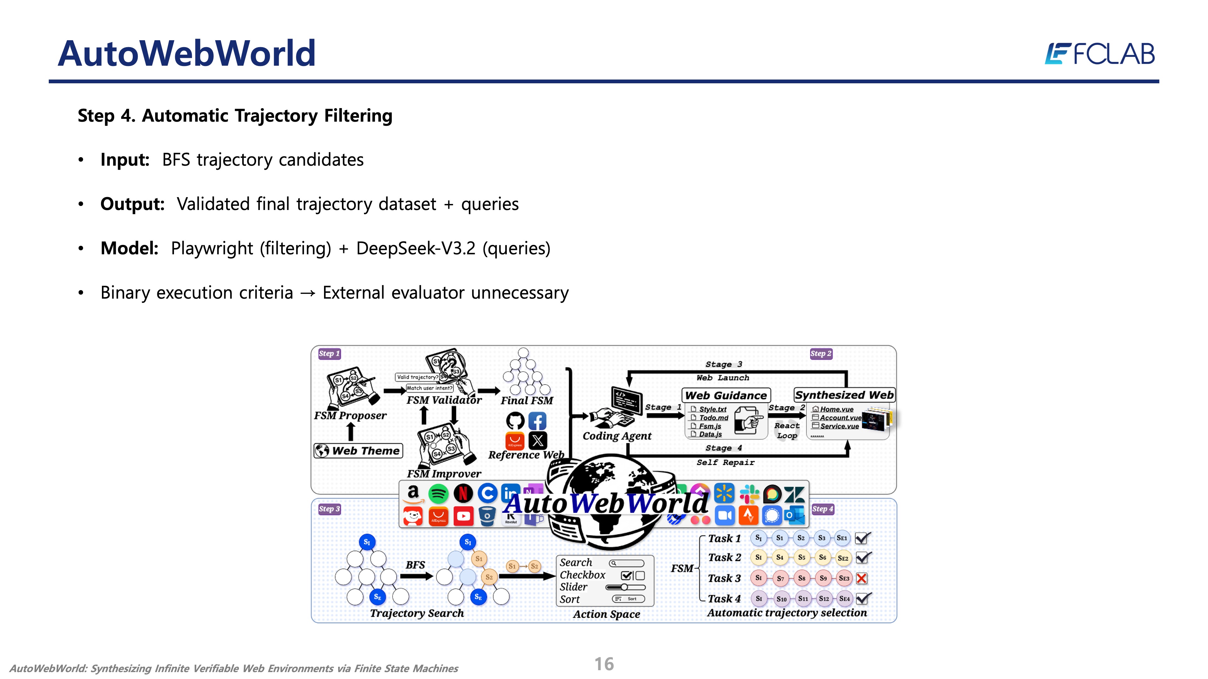Click the Final FSM node tree
This screenshot has width=1208, height=679.
(x=526, y=371)
